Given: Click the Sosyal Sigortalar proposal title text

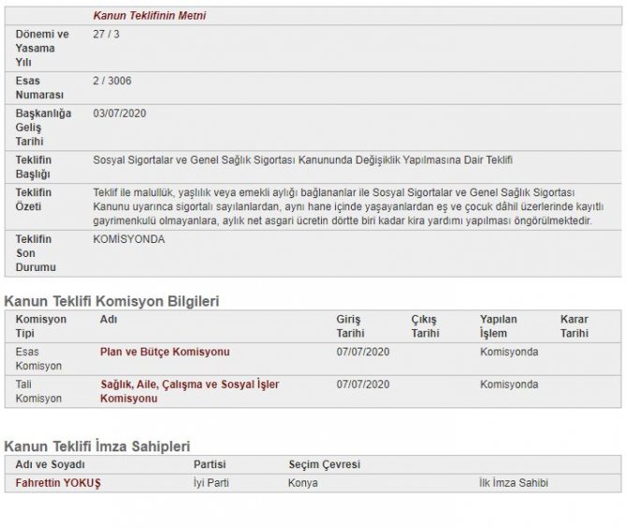Looking at the screenshot, I should [303, 160].
